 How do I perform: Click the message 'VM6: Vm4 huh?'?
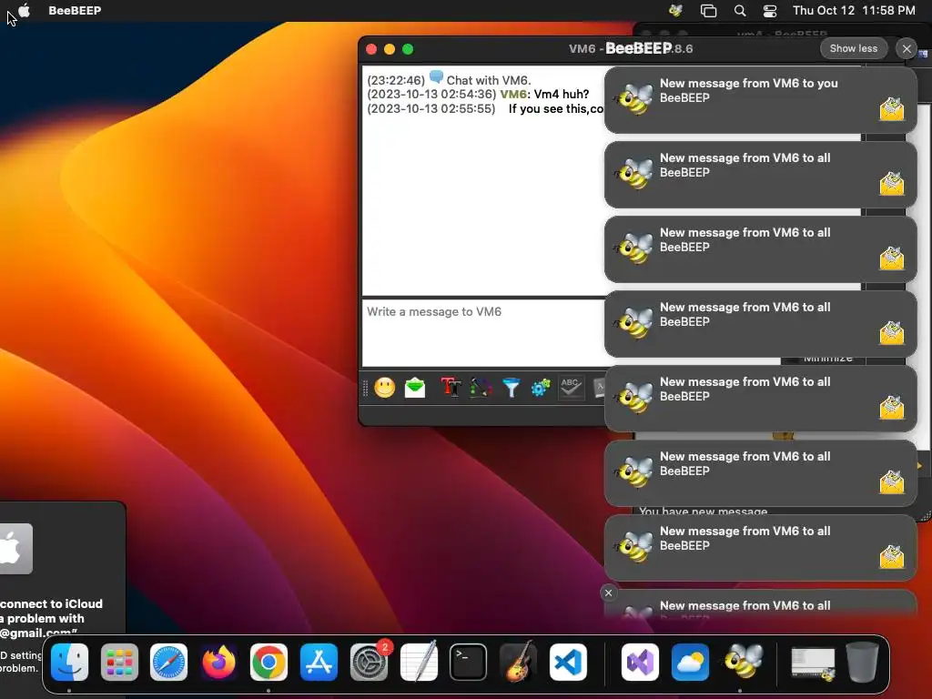[545, 94]
